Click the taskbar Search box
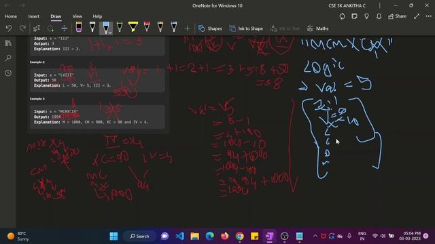The image size is (435, 244). (x=140, y=236)
